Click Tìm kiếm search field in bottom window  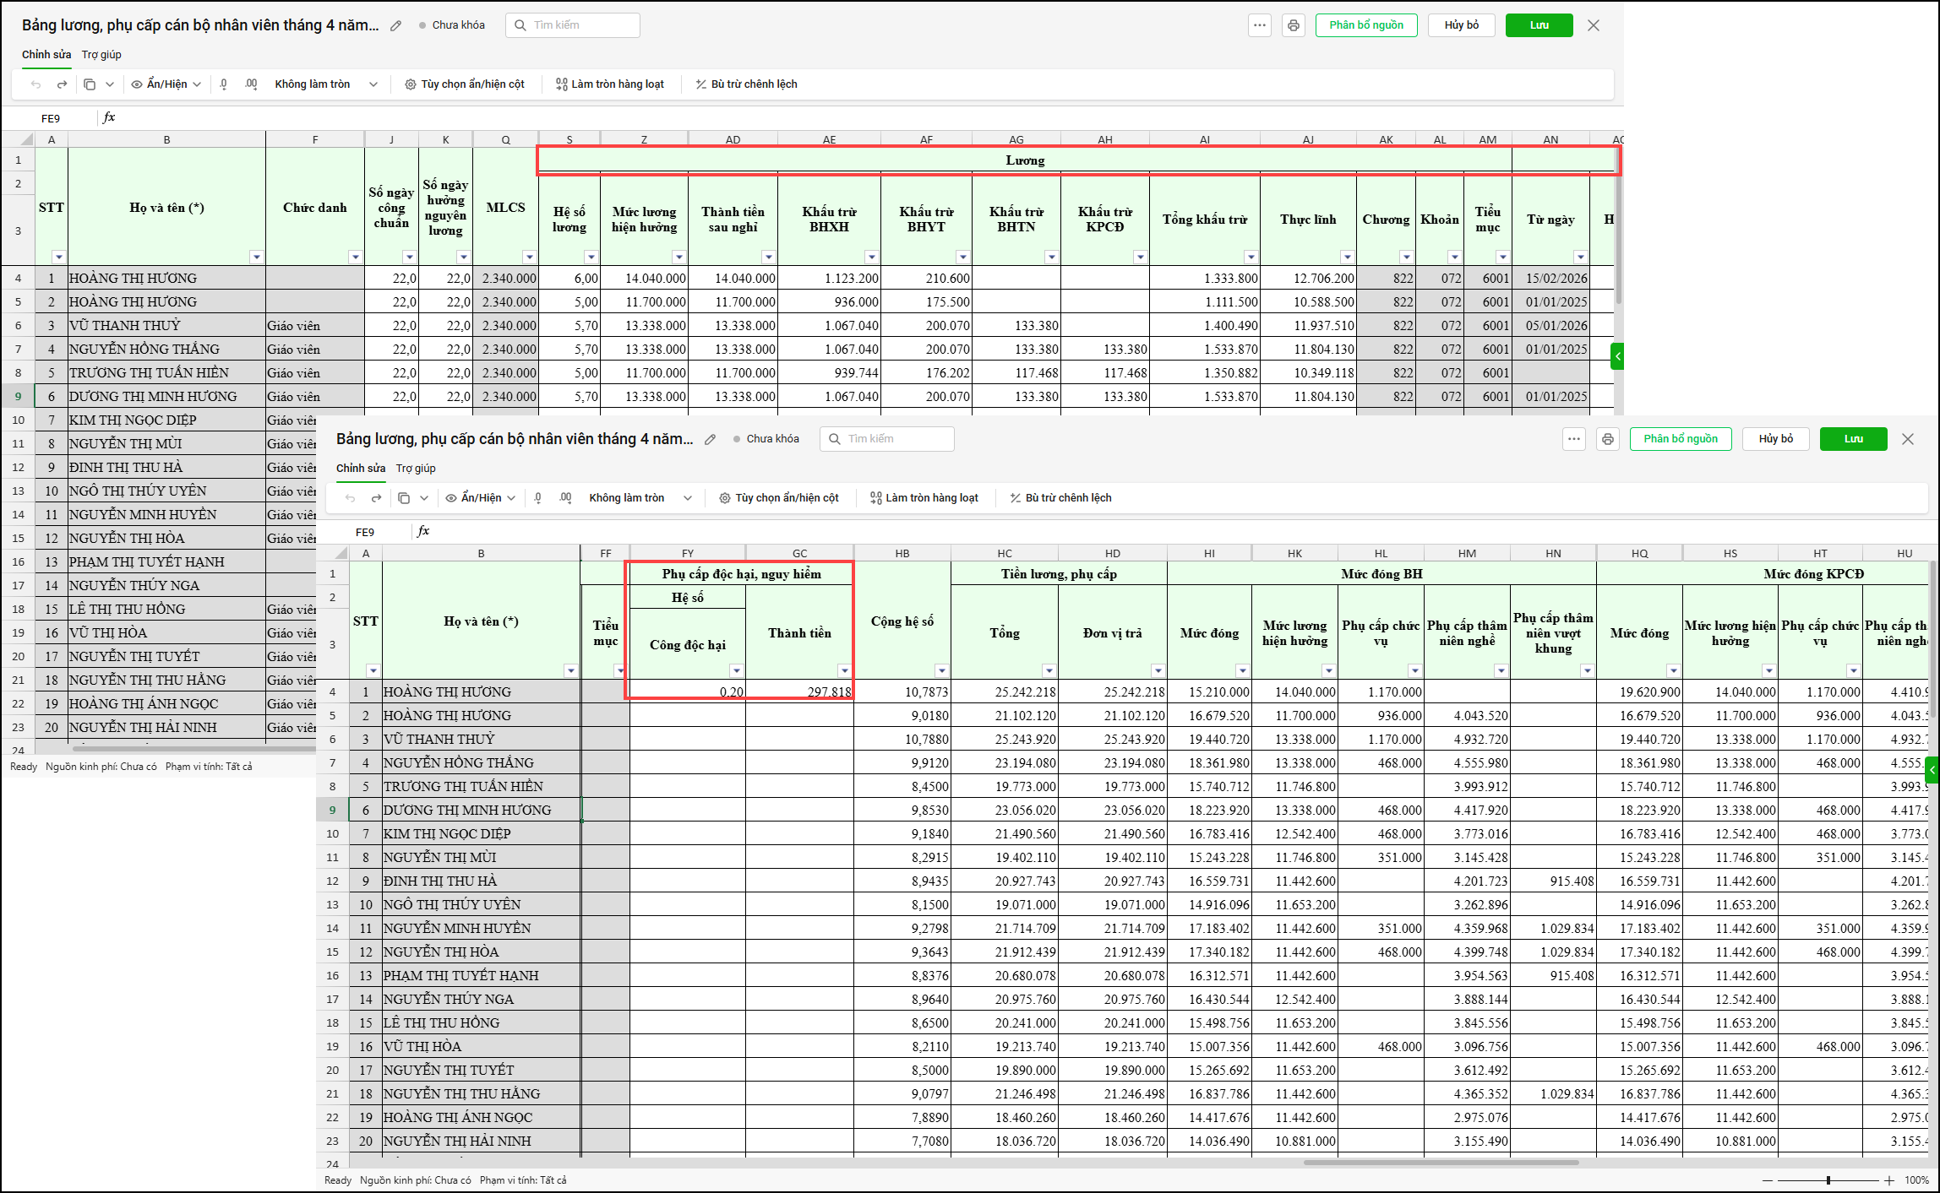point(887,439)
